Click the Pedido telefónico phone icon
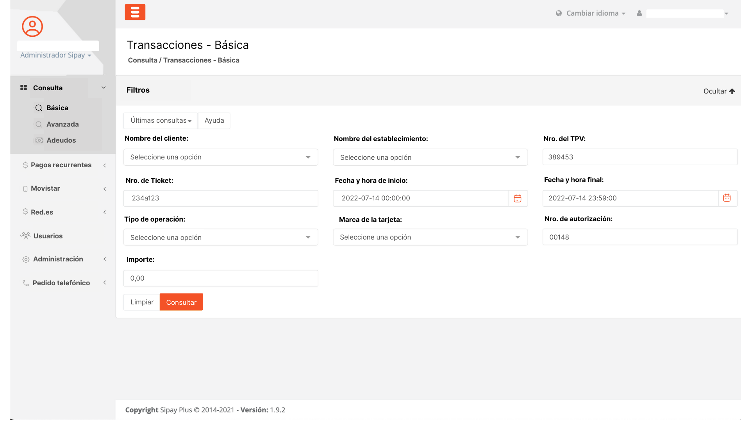The width and height of the screenshot is (750, 422). tap(26, 283)
